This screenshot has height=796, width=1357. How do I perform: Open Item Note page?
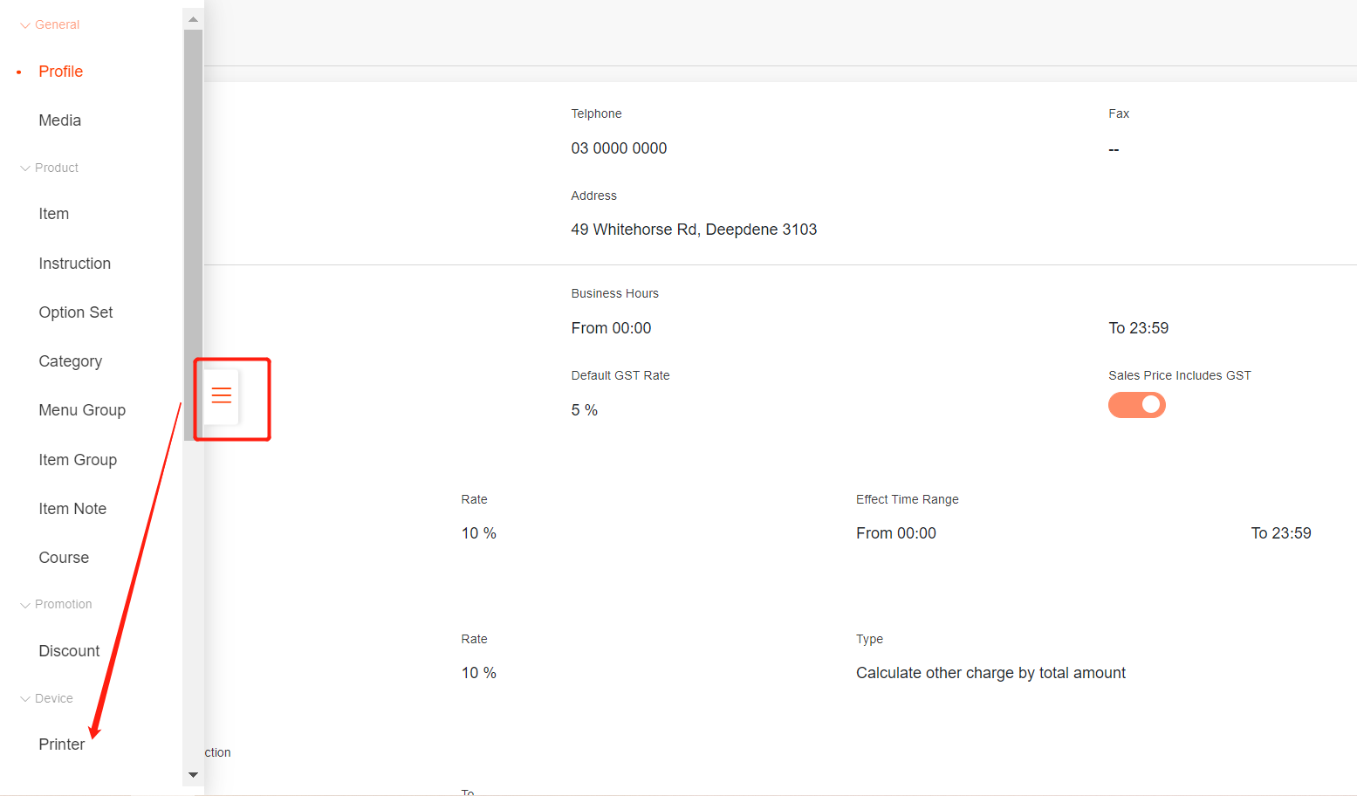coord(72,509)
